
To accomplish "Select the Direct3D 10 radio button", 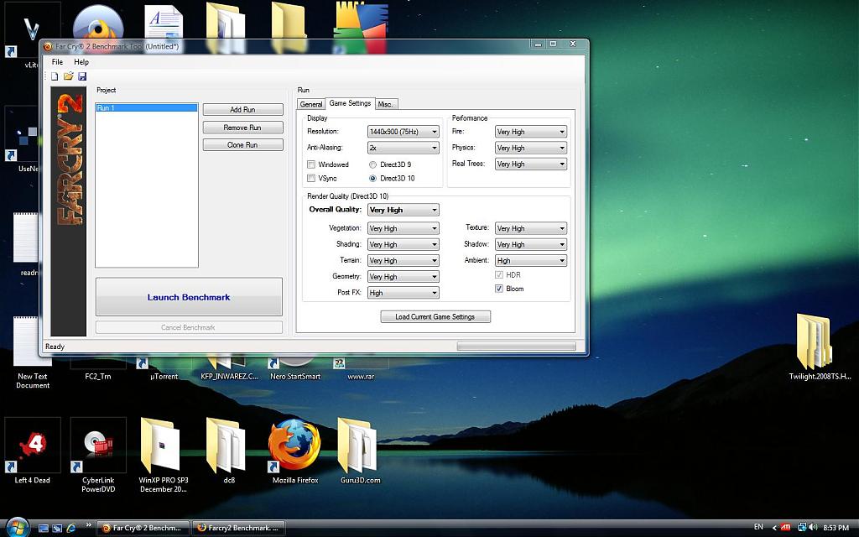I will click(372, 178).
